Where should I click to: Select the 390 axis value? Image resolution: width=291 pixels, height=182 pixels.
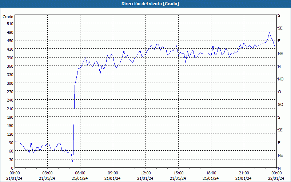10,58
